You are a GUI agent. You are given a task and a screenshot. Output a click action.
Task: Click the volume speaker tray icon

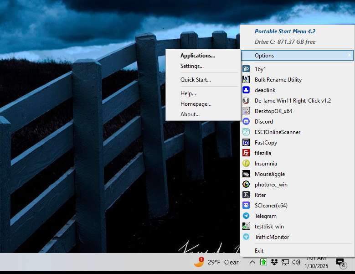coord(296,262)
